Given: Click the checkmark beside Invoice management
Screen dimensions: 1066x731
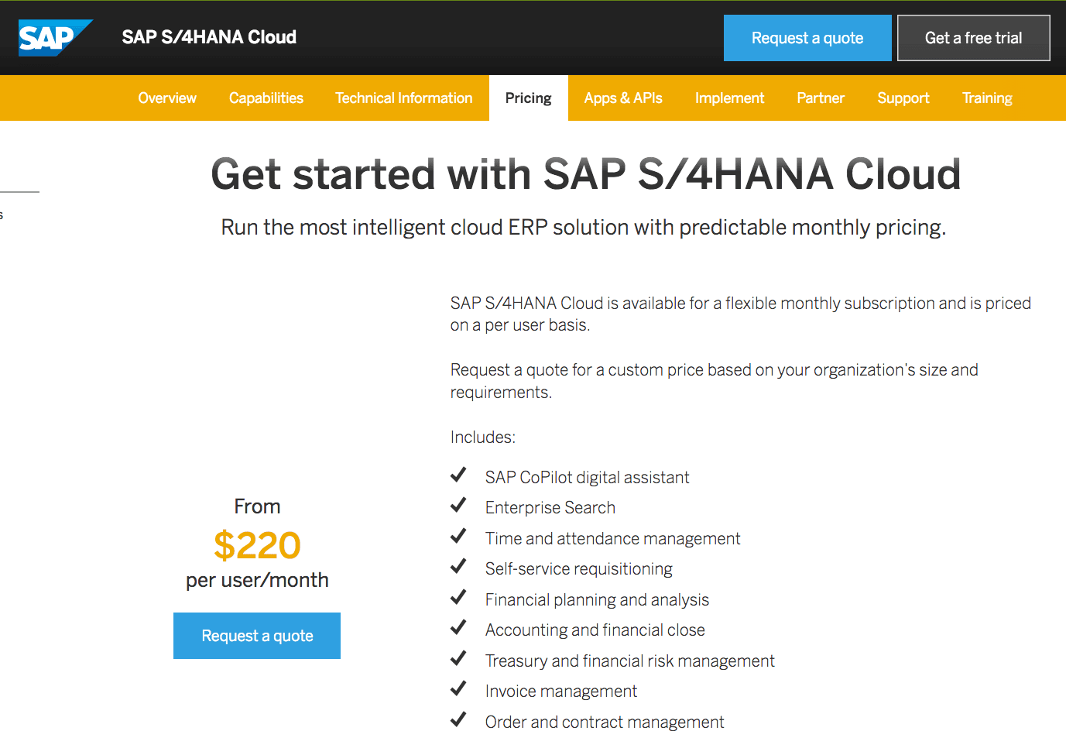Looking at the screenshot, I should 458,688.
